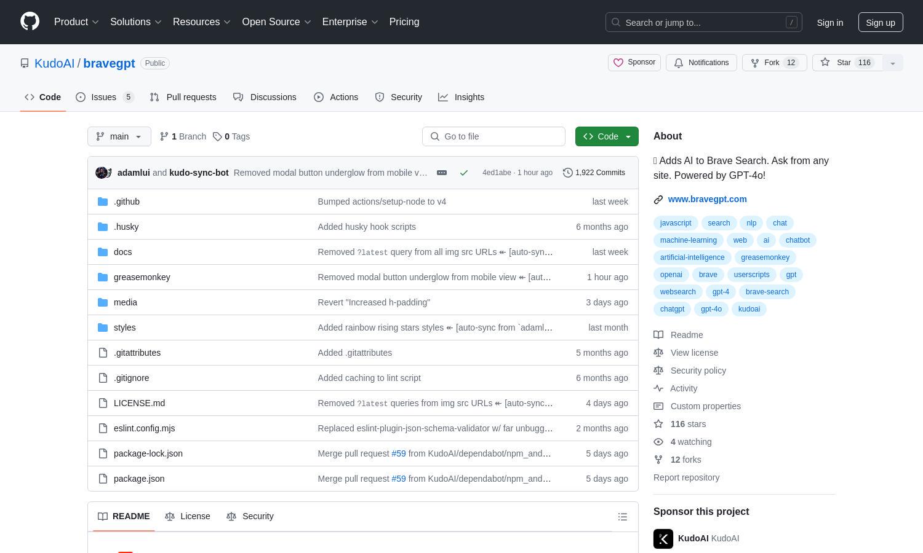Click the Sponsor heart button

(634, 63)
